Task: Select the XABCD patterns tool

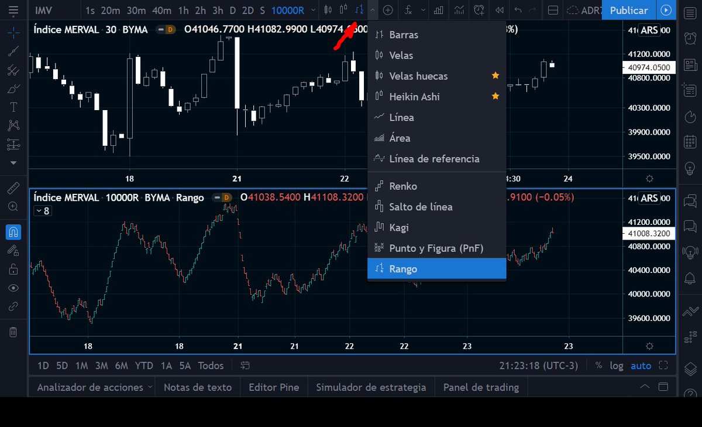Action: click(x=13, y=125)
